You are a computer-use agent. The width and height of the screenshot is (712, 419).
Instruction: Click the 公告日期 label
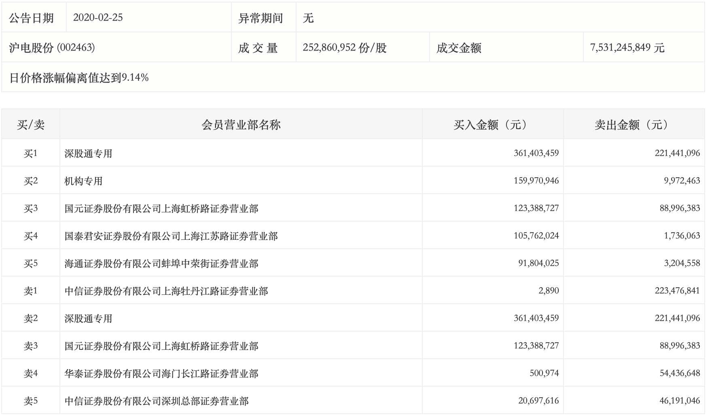31,18
